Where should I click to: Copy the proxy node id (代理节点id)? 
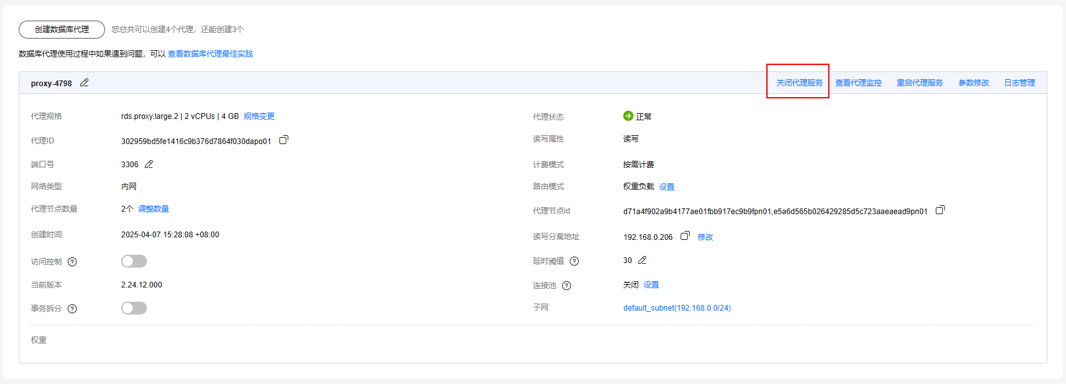[x=940, y=210]
